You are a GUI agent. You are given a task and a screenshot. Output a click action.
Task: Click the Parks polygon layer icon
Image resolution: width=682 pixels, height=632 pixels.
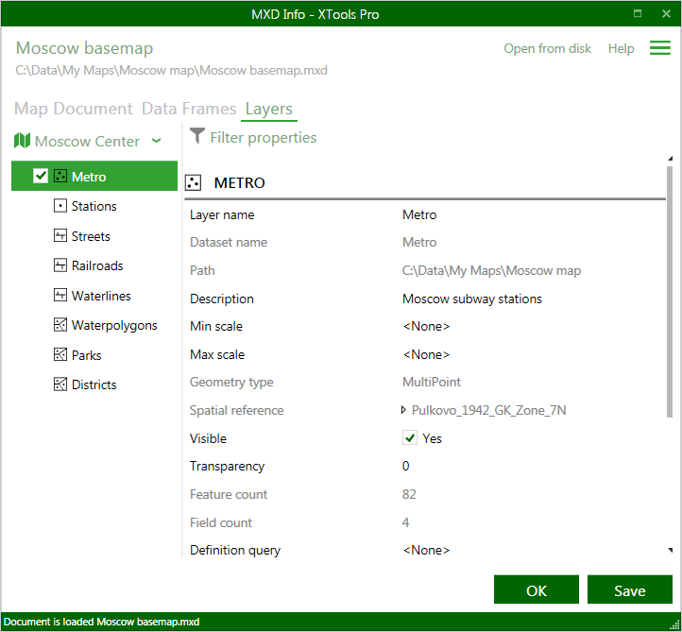click(x=60, y=355)
